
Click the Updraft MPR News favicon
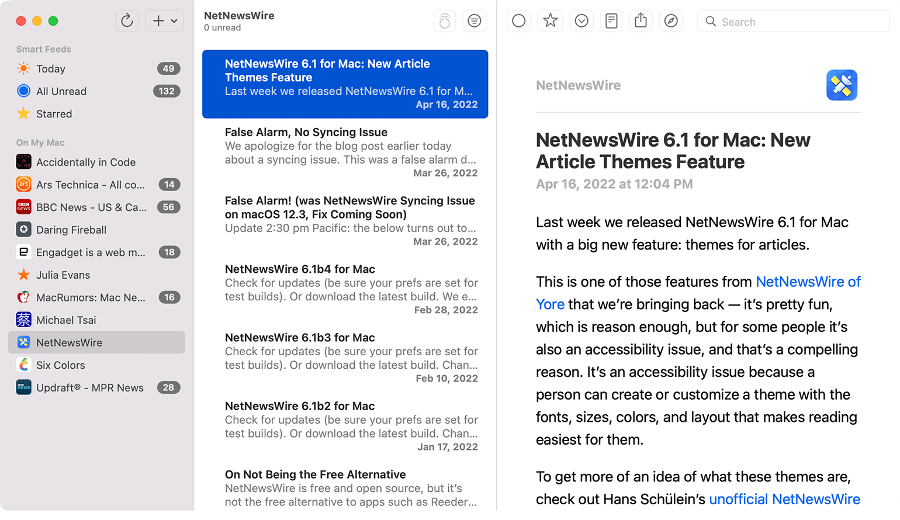coord(23,387)
